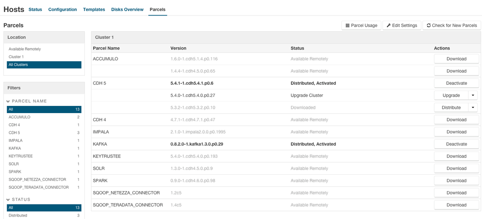Filter parcels by SQOOP_NETEZZA_CONNECTOR
The image size is (482, 219).
click(x=44, y=180)
